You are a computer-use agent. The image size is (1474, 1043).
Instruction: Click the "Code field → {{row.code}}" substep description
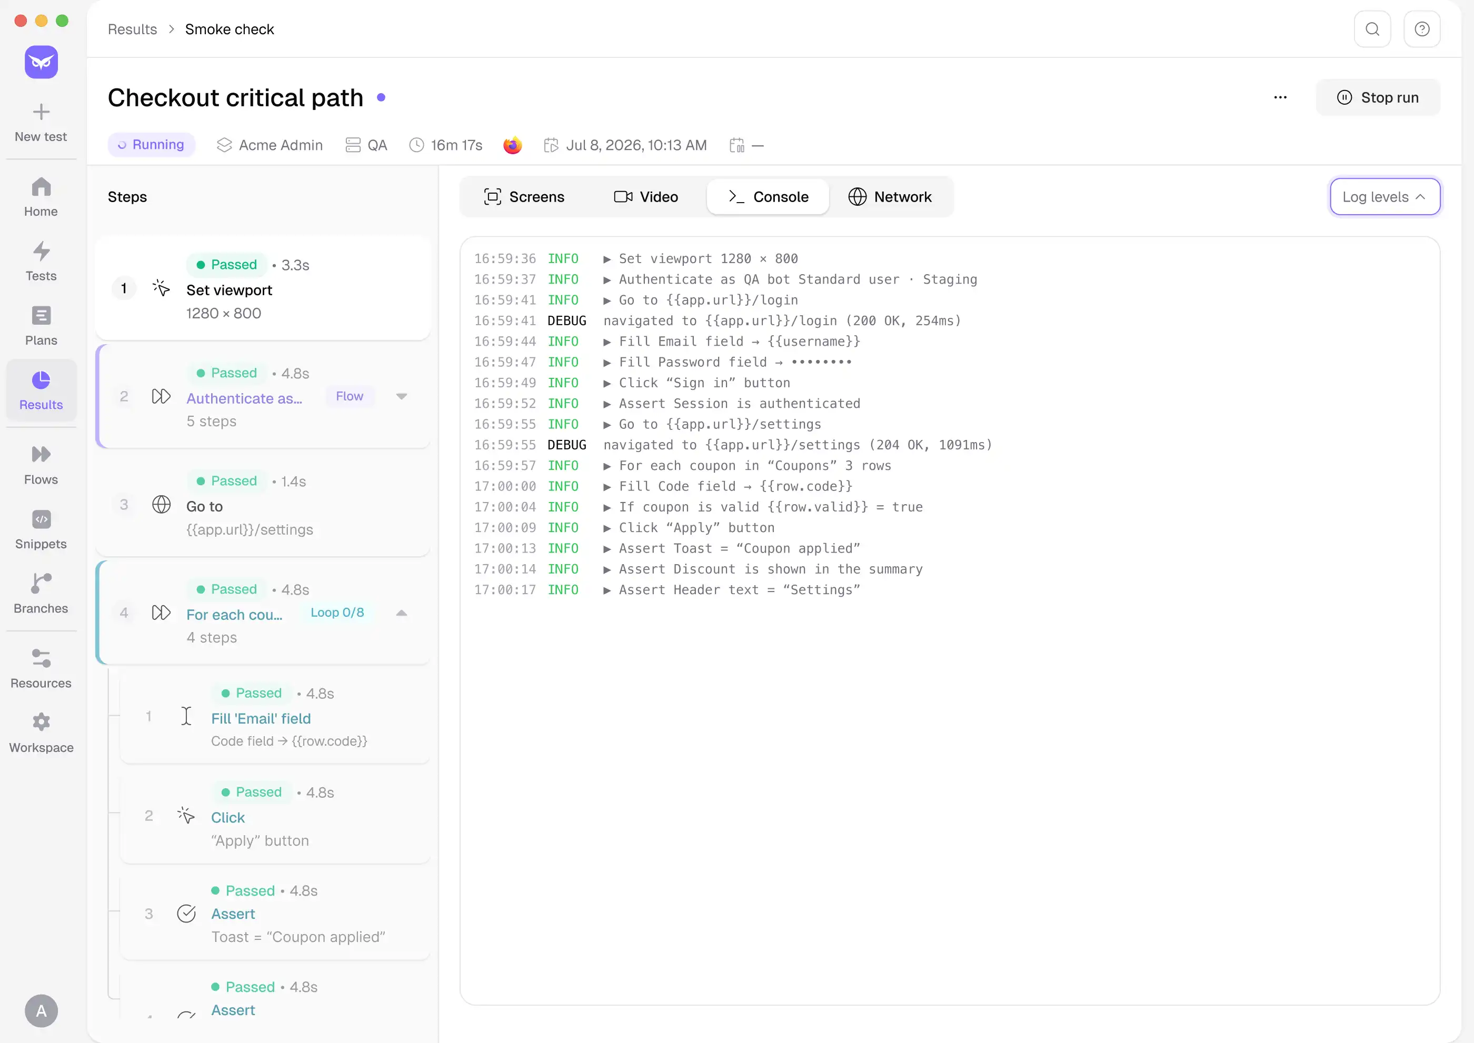(x=289, y=741)
